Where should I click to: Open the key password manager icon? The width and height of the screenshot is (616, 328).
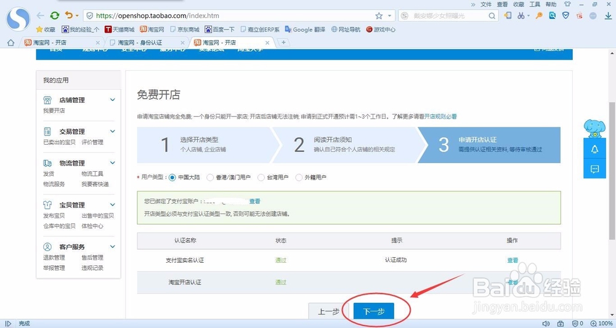point(540,16)
